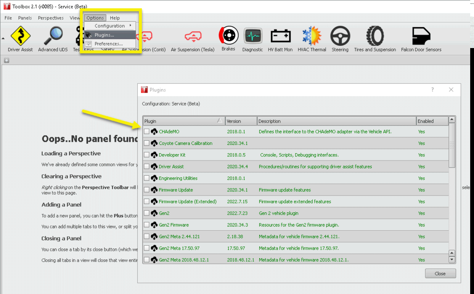The image size is (474, 294).
Task: Open Air Suspension (Tesla) toolbar icon
Action: (193, 36)
